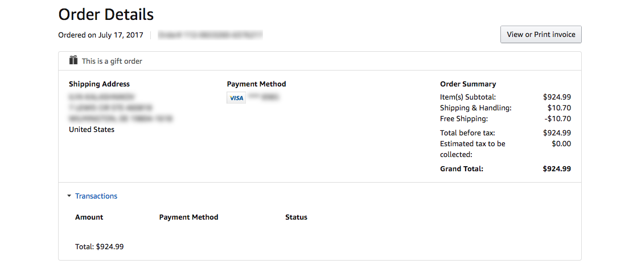Click the Grand Total amount $924.99
Screen dimensions: 637x268
click(557, 169)
